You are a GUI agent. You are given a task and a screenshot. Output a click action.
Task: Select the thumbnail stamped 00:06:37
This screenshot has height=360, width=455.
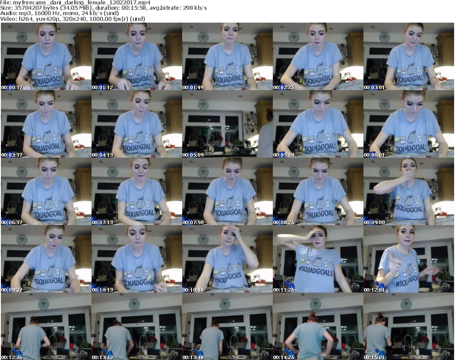point(46,192)
